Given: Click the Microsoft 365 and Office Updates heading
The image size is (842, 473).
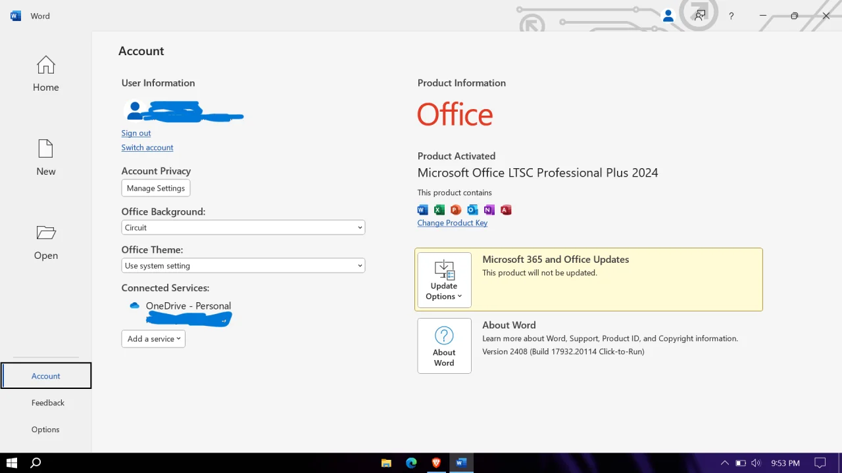Looking at the screenshot, I should pyautogui.click(x=556, y=259).
